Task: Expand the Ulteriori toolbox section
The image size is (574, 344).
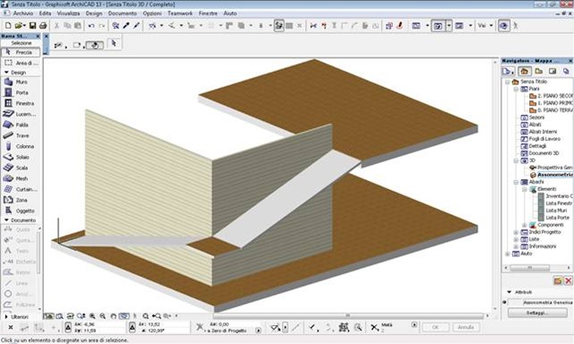Action: pyautogui.click(x=6, y=316)
